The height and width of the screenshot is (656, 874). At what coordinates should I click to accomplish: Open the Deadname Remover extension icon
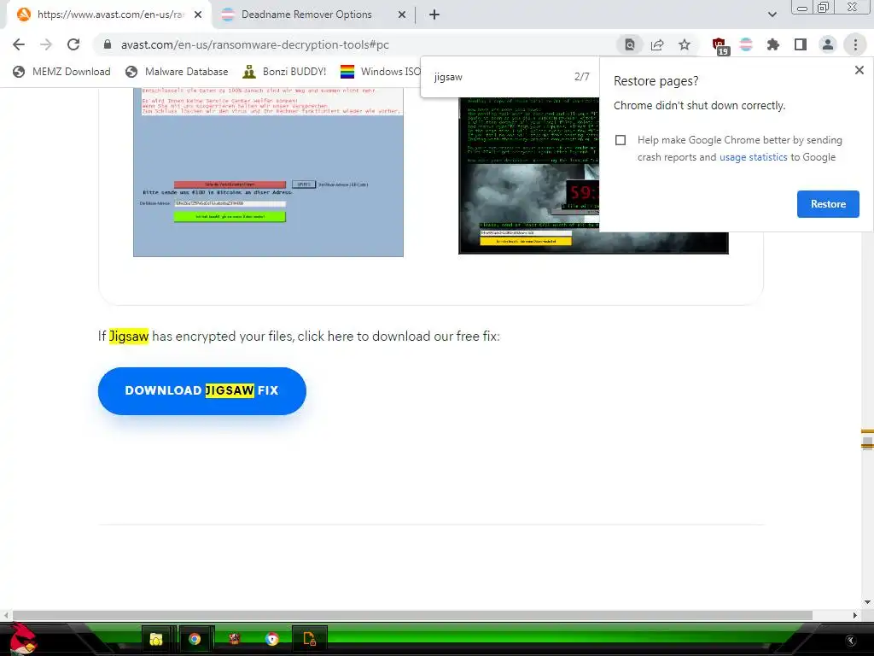pyautogui.click(x=746, y=44)
